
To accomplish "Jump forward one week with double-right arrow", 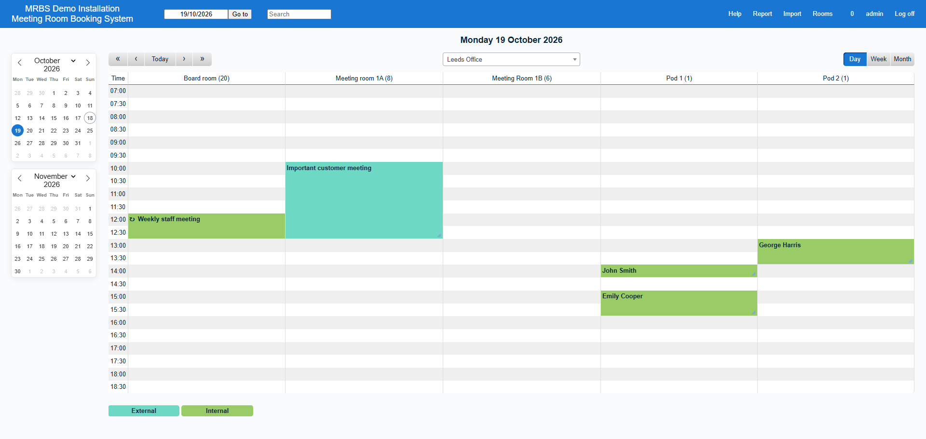I will 202,59.
